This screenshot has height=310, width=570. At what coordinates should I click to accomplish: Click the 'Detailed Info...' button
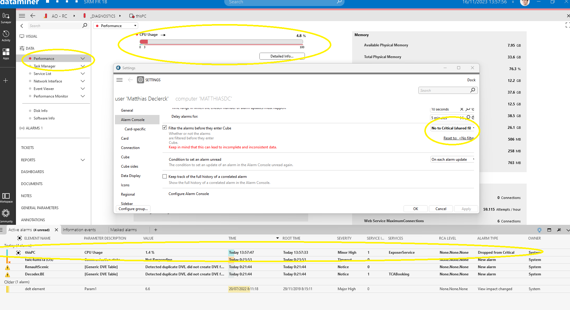[282, 56]
